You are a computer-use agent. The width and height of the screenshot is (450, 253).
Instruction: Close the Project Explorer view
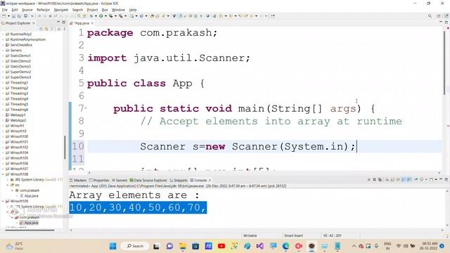pos(34,23)
